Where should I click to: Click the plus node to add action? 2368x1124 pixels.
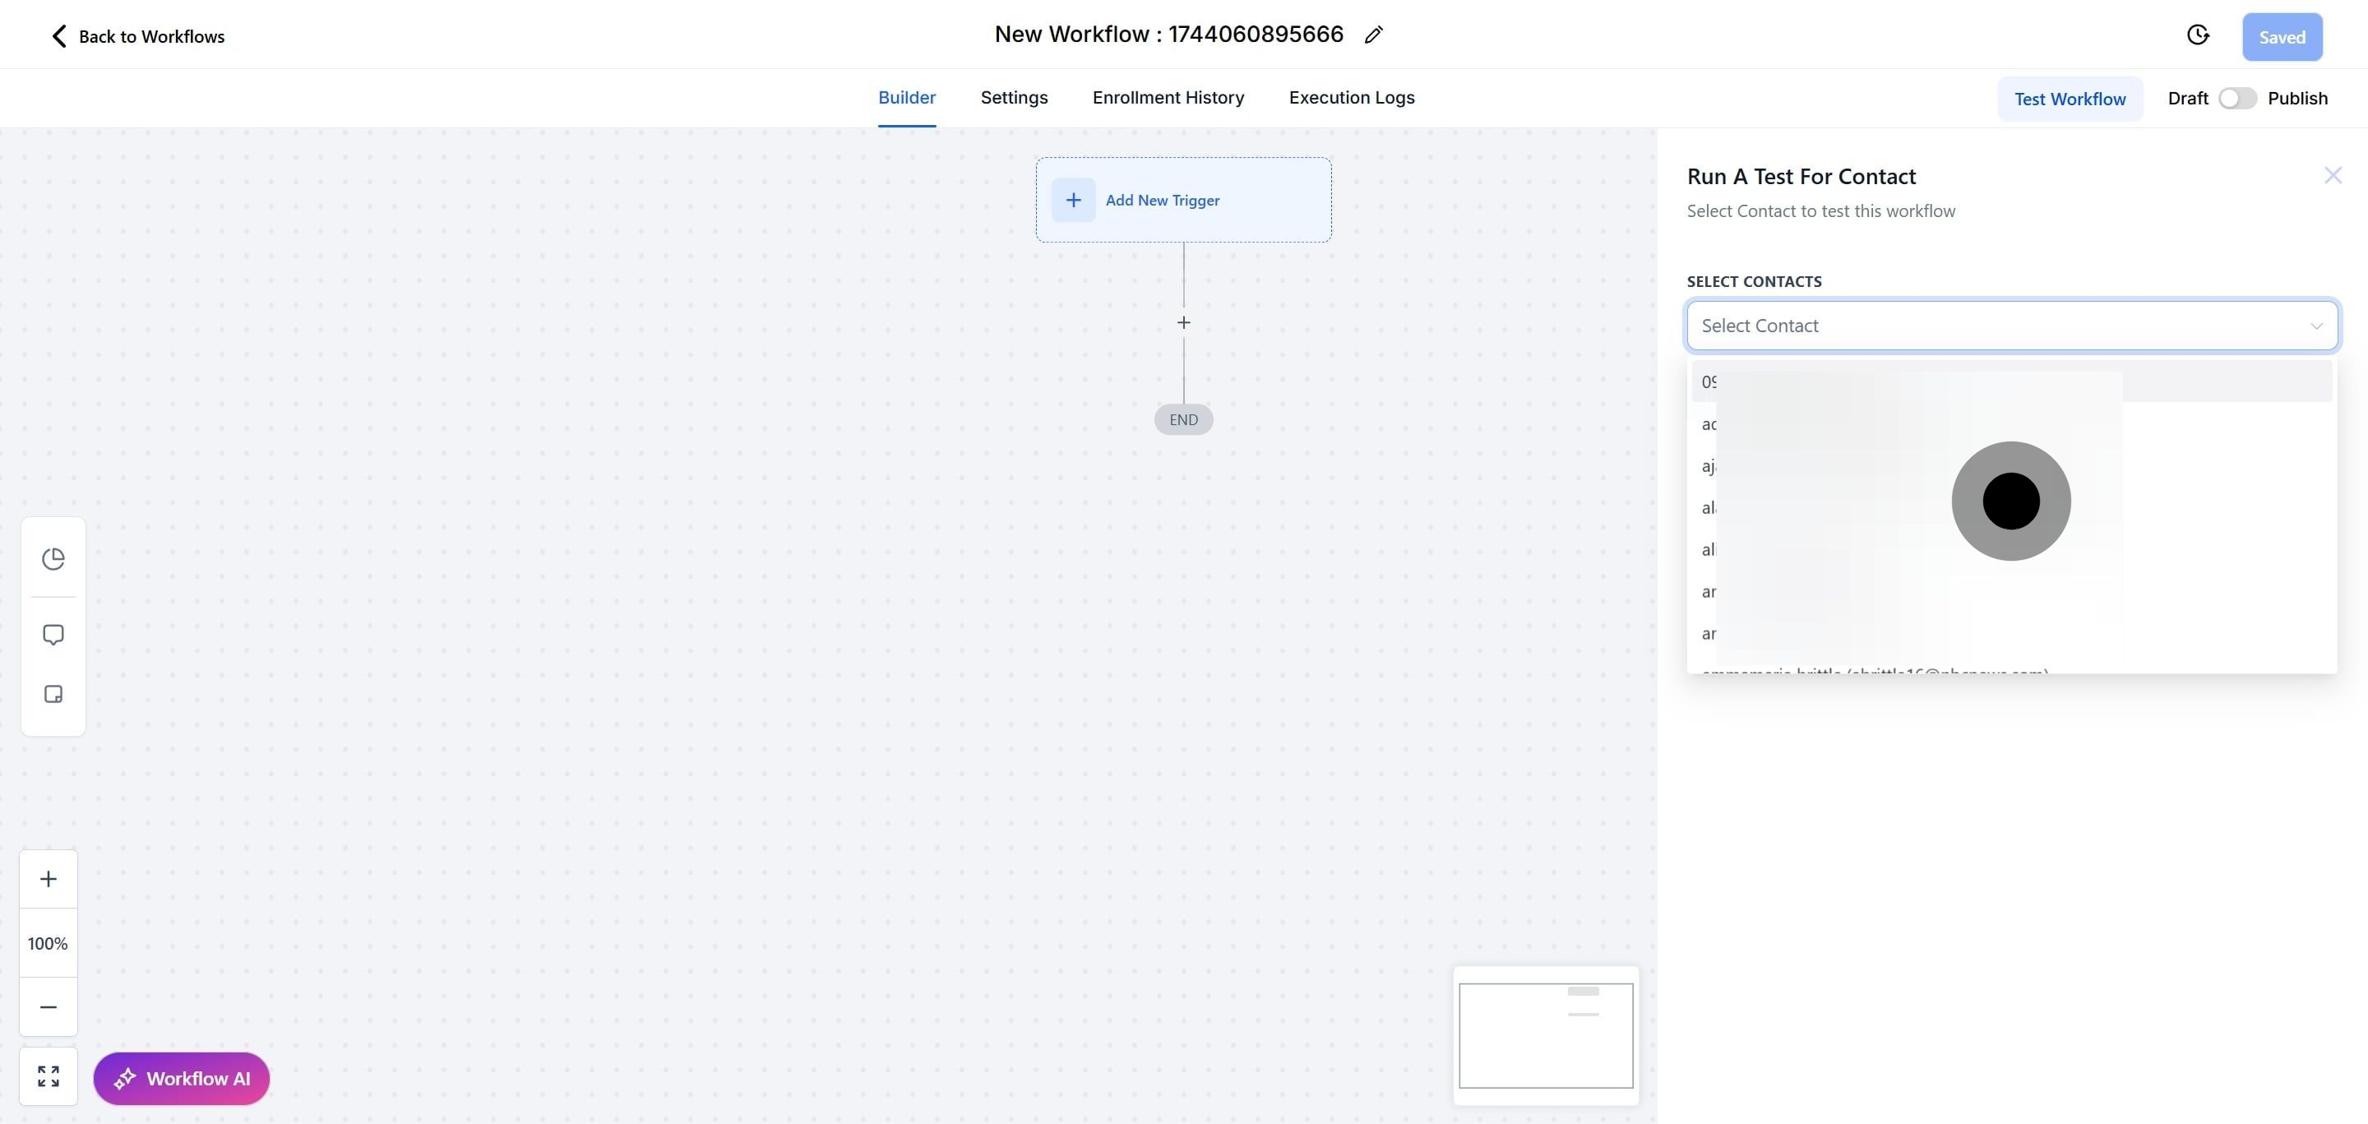point(1183,322)
